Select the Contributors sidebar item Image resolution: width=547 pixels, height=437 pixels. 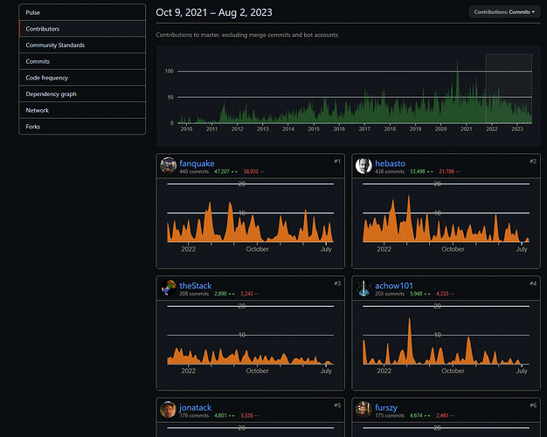(x=82, y=29)
